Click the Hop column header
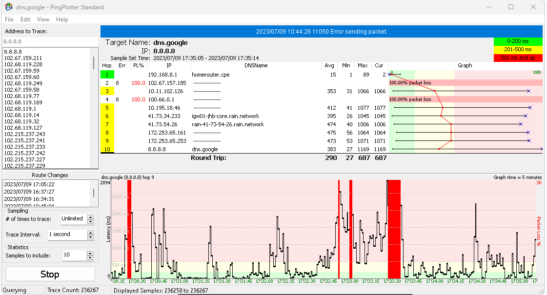The width and height of the screenshot is (547, 295). (x=107, y=65)
